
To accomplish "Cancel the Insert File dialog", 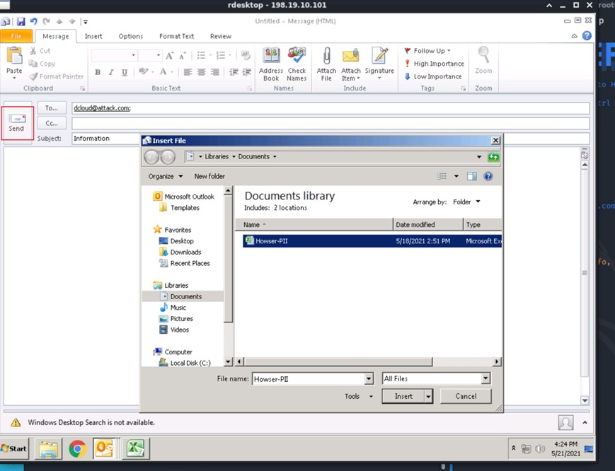I will 466,396.
